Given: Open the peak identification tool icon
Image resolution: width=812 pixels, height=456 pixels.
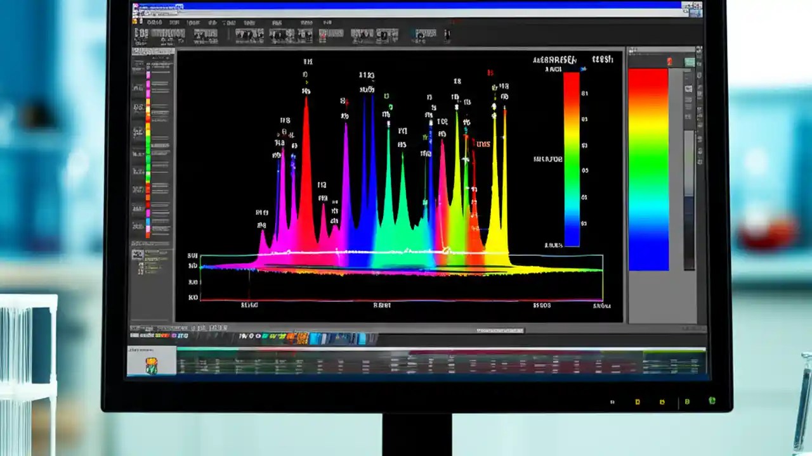Looking at the screenshot, I should (203, 34).
